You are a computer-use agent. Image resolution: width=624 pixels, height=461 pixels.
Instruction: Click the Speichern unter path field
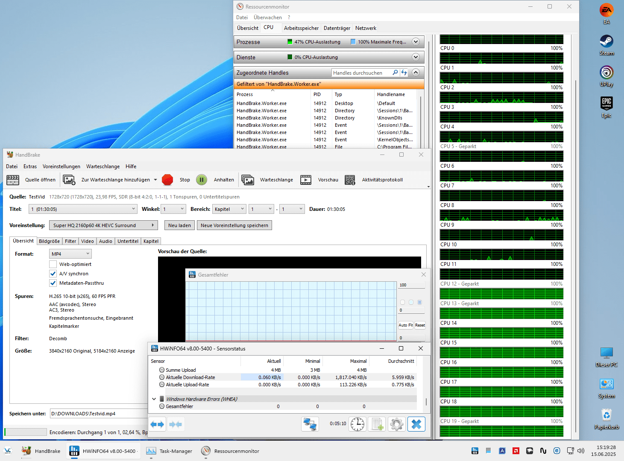tap(99, 414)
